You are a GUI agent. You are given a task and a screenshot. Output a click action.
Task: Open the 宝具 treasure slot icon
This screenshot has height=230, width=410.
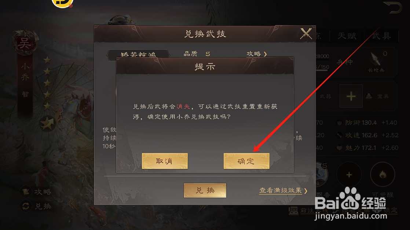pos(369,96)
